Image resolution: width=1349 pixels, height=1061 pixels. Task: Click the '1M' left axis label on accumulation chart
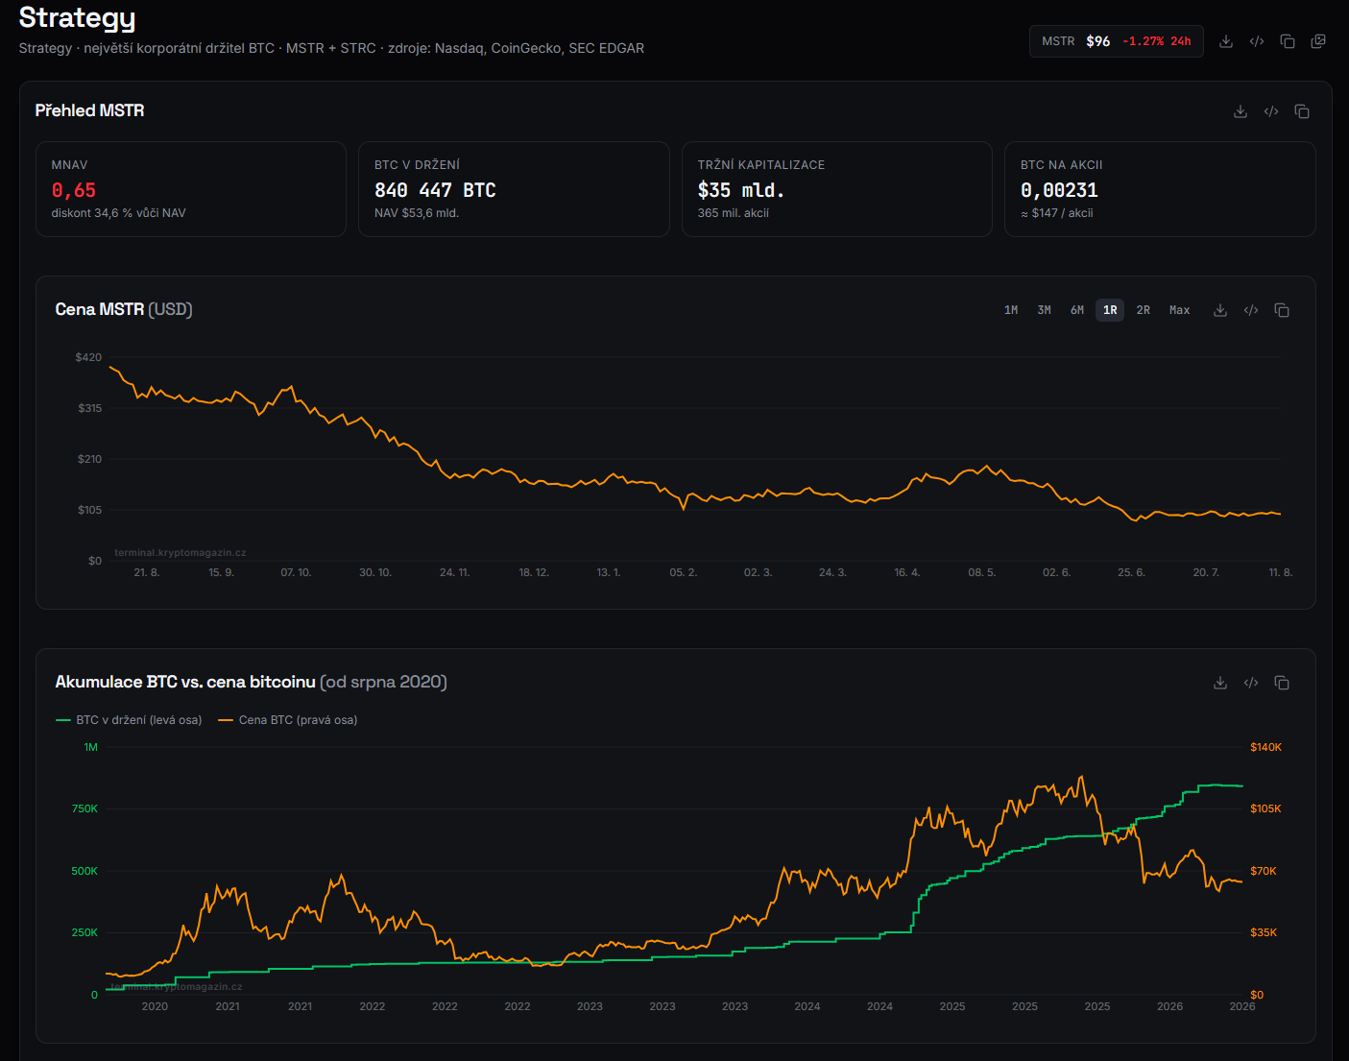(91, 747)
